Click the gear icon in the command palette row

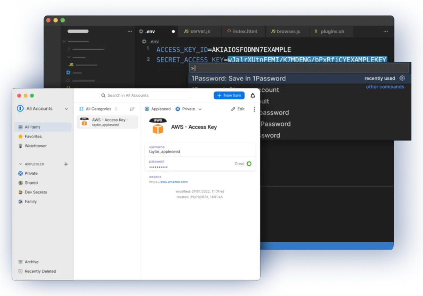(402, 78)
